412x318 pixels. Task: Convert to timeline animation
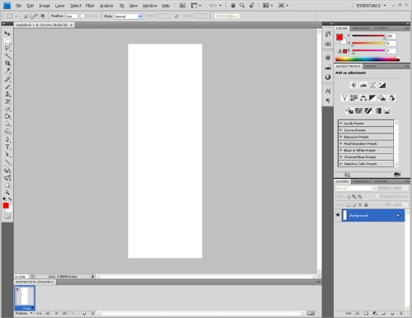coord(311,313)
